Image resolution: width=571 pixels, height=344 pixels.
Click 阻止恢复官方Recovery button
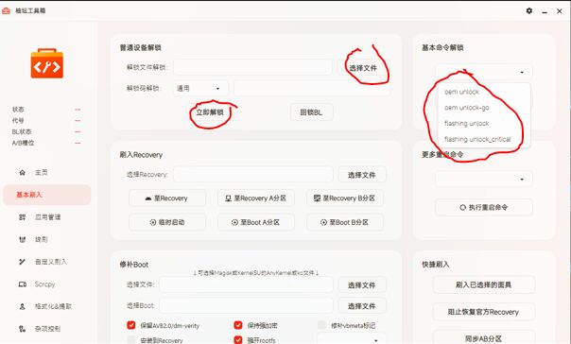click(484, 312)
